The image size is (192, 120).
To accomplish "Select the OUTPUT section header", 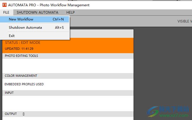I will tap(11, 114).
